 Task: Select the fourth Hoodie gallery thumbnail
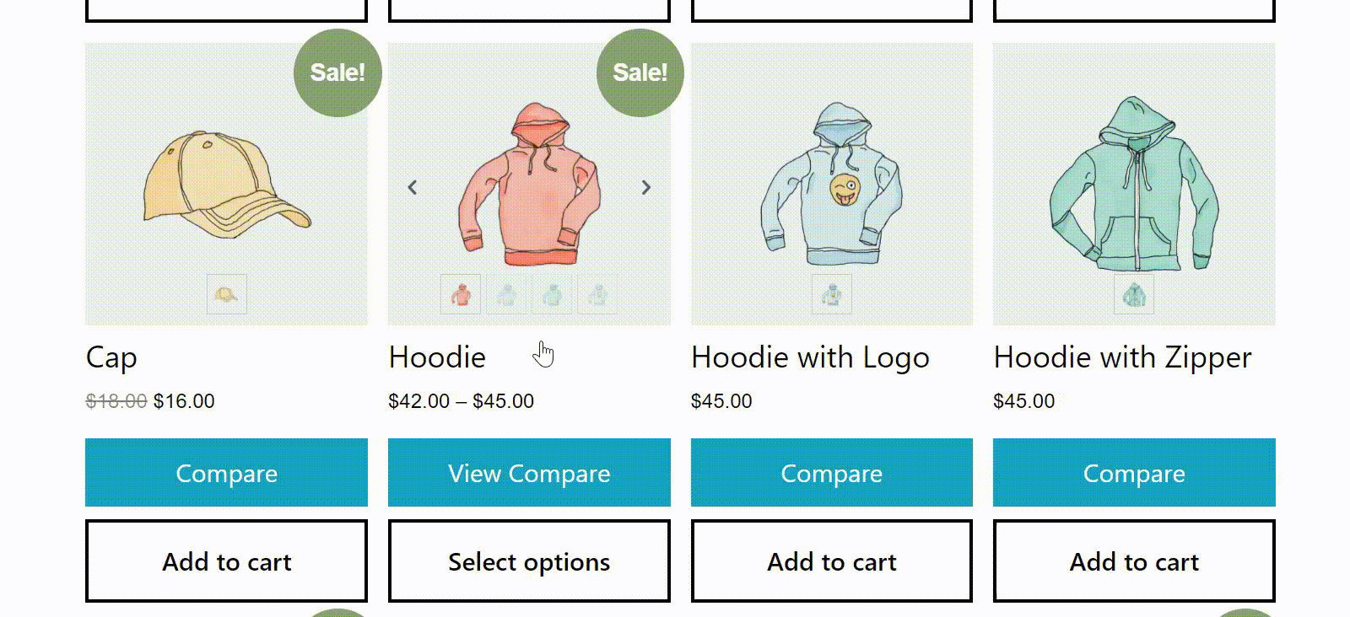tap(597, 294)
